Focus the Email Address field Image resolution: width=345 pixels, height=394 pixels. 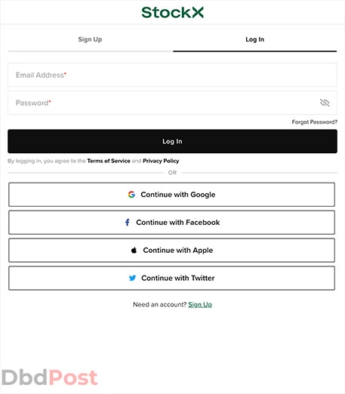pyautogui.click(x=172, y=75)
